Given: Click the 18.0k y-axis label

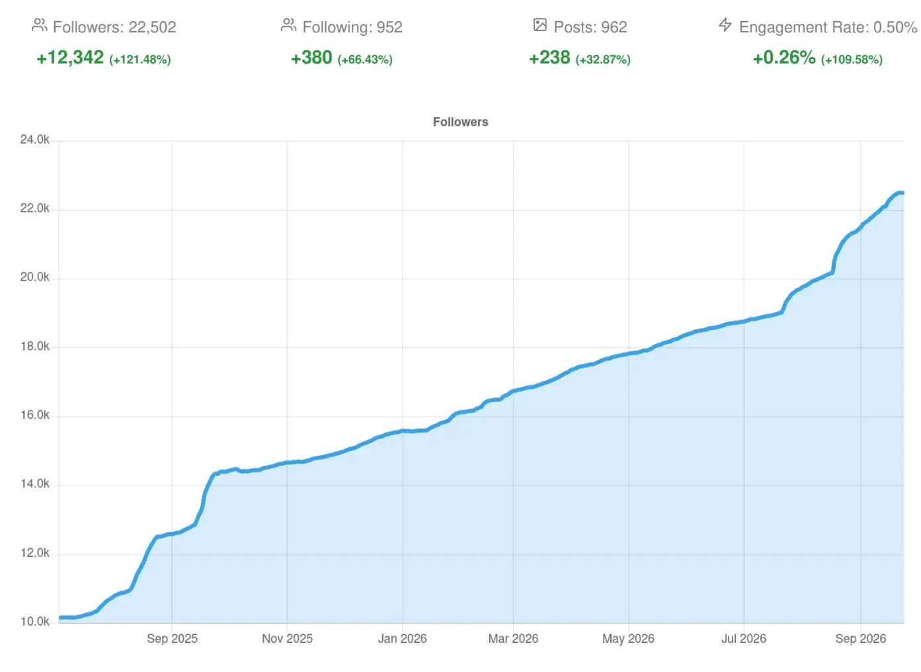Looking at the screenshot, I should point(35,347).
